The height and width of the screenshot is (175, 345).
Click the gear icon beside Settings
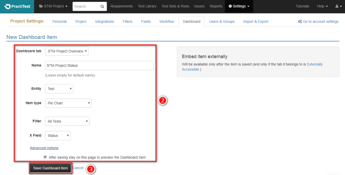tap(230, 6)
